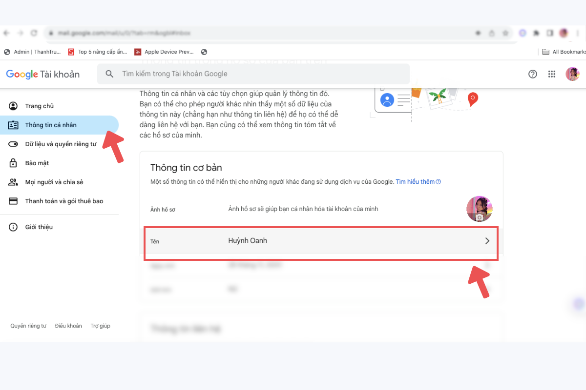Open the Google apps grid
The height and width of the screenshot is (390, 586).
tap(552, 74)
